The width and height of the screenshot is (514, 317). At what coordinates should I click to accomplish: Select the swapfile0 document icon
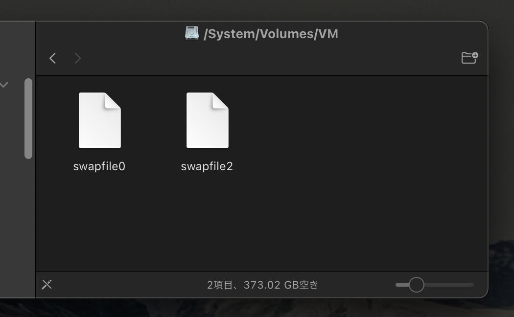[100, 120]
